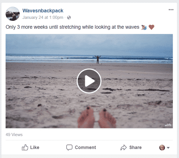The image size is (179, 158).
Task: Click the public globe privacy icon
Action: (x=69, y=17)
